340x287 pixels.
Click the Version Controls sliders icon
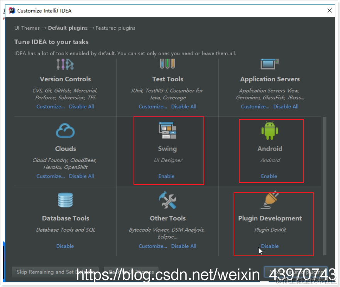65,64
